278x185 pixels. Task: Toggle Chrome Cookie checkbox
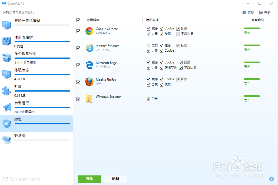point(162,29)
